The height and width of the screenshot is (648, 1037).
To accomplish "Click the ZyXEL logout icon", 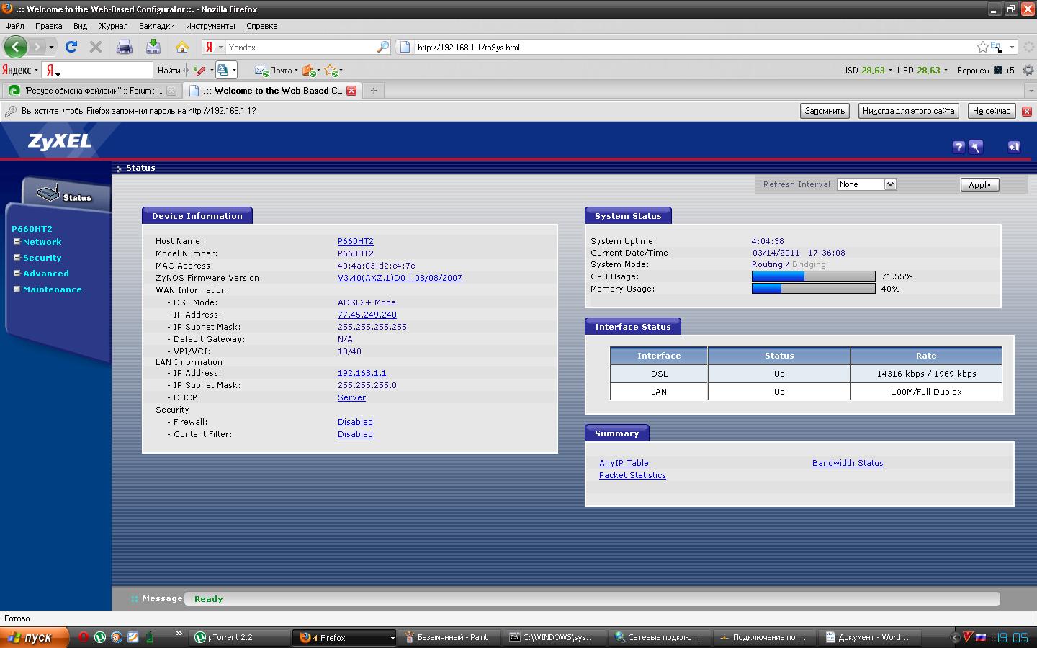I will 1014,147.
